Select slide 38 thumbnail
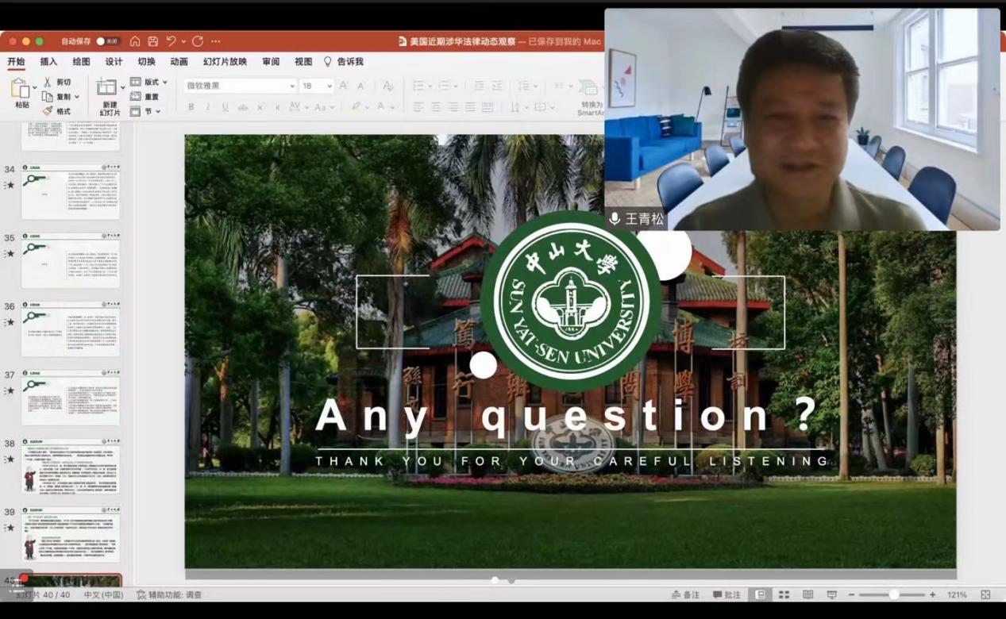Screen dimensions: 1006x619 click(x=71, y=466)
